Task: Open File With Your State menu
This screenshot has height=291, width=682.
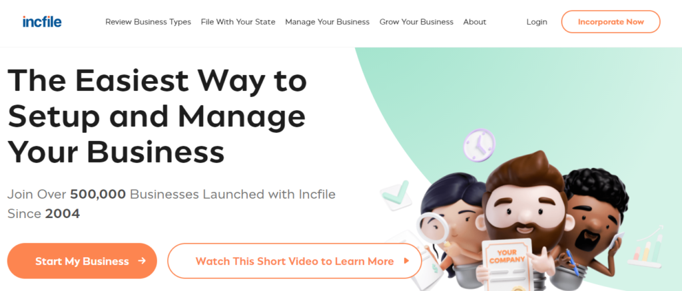Action: (238, 22)
